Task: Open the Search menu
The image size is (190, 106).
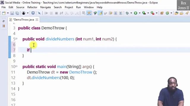Action: [58, 7]
